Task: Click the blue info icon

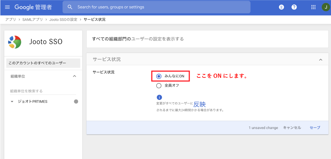Action: point(159,97)
